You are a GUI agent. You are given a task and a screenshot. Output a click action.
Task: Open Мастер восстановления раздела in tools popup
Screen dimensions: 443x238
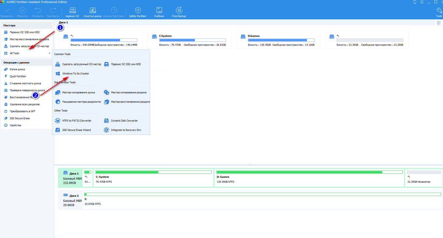tap(127, 101)
